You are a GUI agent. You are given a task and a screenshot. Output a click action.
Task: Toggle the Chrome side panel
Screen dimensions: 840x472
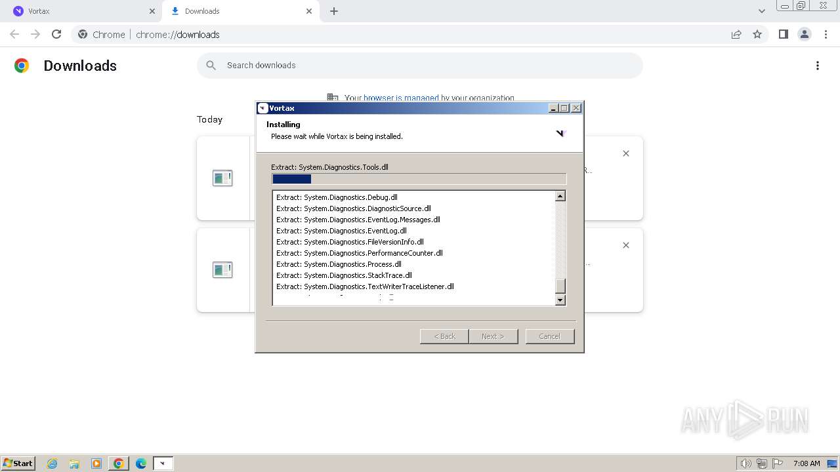[x=784, y=34]
